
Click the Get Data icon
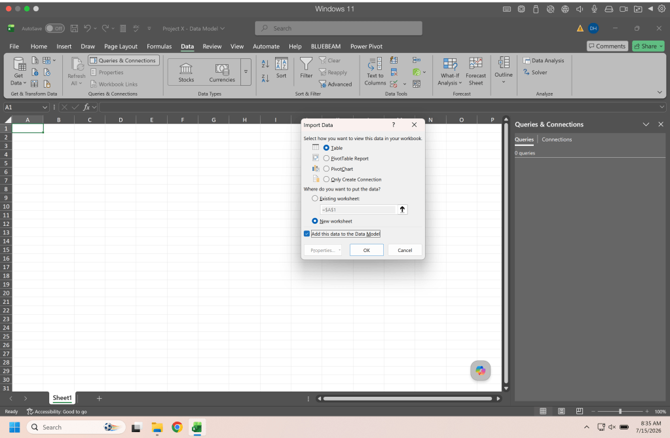[x=19, y=65]
